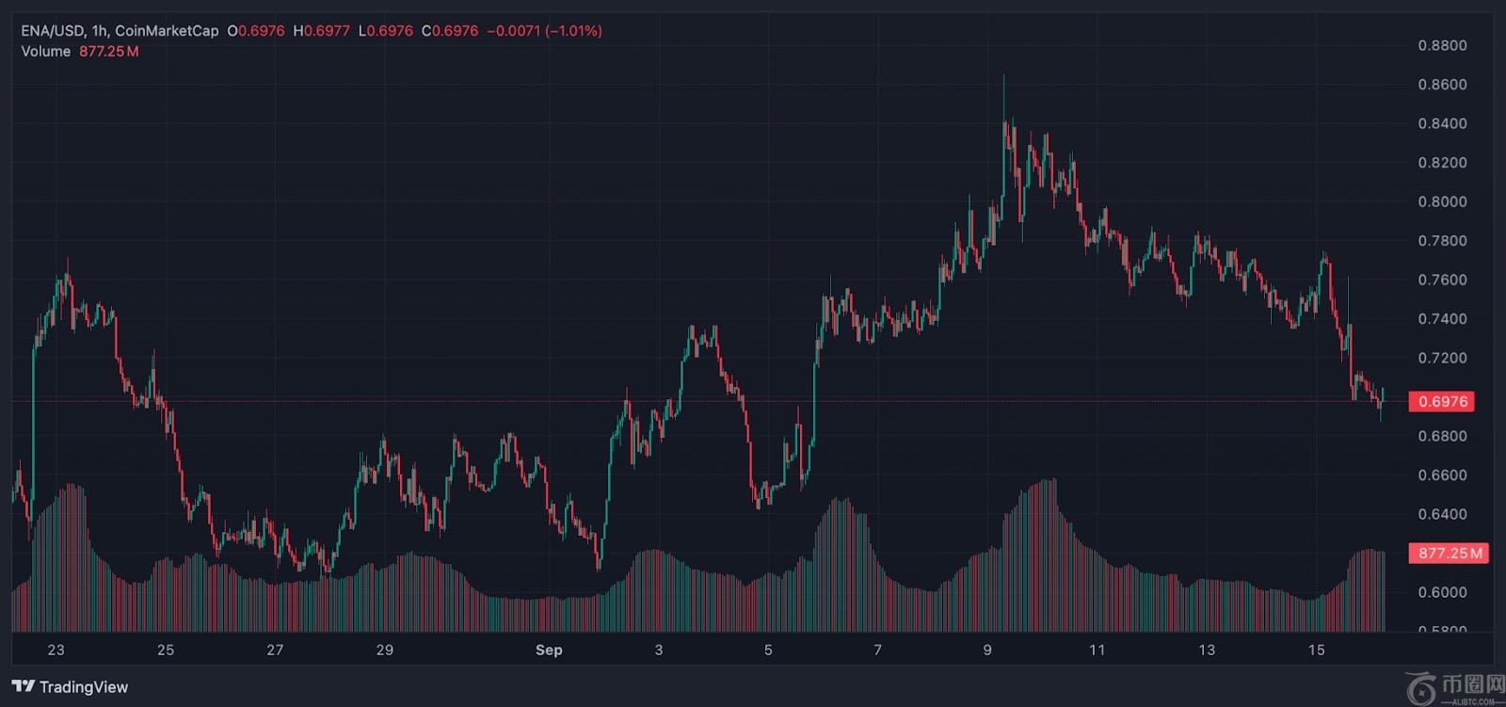Click the 0.6000 price axis label
1506x707 pixels.
[x=1442, y=592]
